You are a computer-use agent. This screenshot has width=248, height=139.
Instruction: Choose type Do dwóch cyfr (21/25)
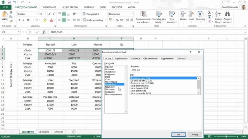[141, 81]
